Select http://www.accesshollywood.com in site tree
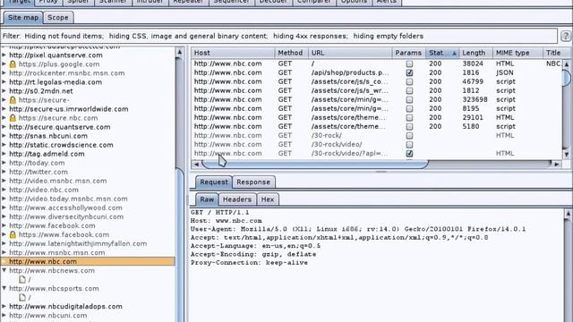 (x=65, y=208)
